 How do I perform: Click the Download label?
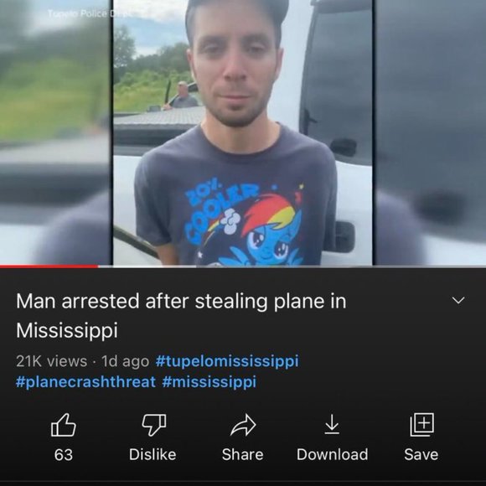pyautogui.click(x=333, y=455)
